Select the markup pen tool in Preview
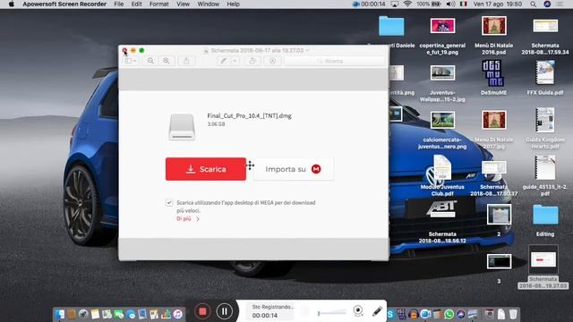 click(x=223, y=61)
